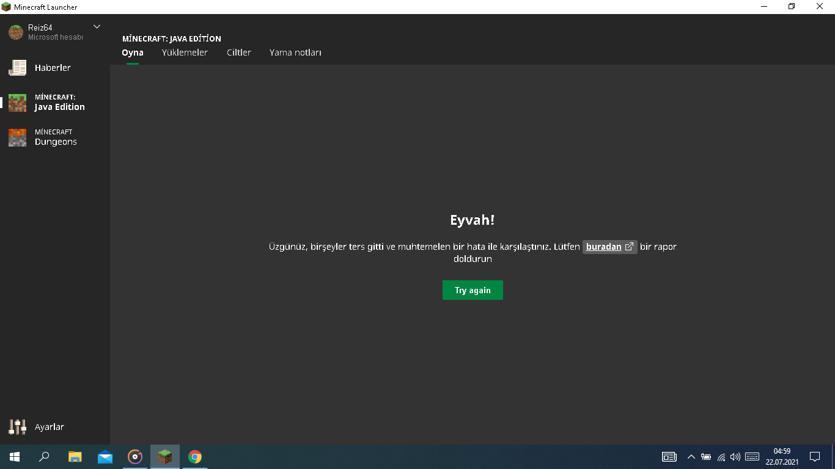Check the battery status tray icon
This screenshot has width=835, height=469.
[x=706, y=457]
